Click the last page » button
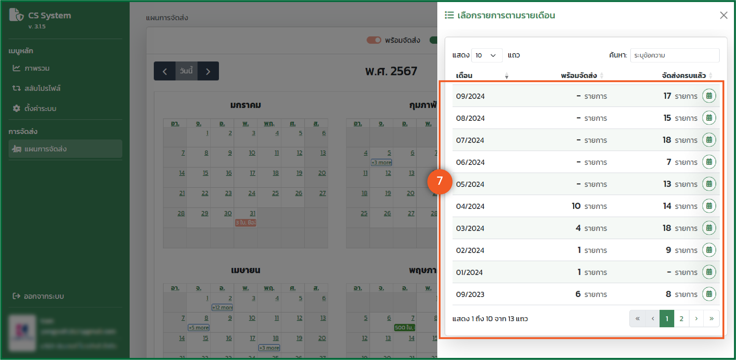The height and width of the screenshot is (360, 736). (x=711, y=319)
